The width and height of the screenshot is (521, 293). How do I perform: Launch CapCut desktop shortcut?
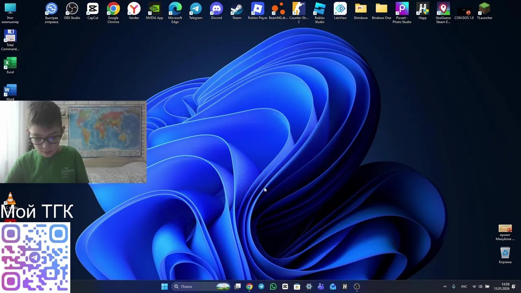coord(93,11)
